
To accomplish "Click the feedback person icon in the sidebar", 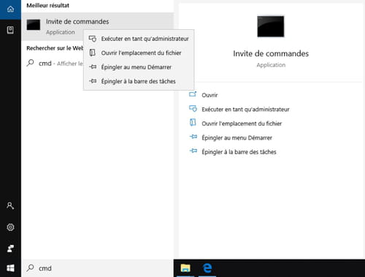I will pos(10,248).
